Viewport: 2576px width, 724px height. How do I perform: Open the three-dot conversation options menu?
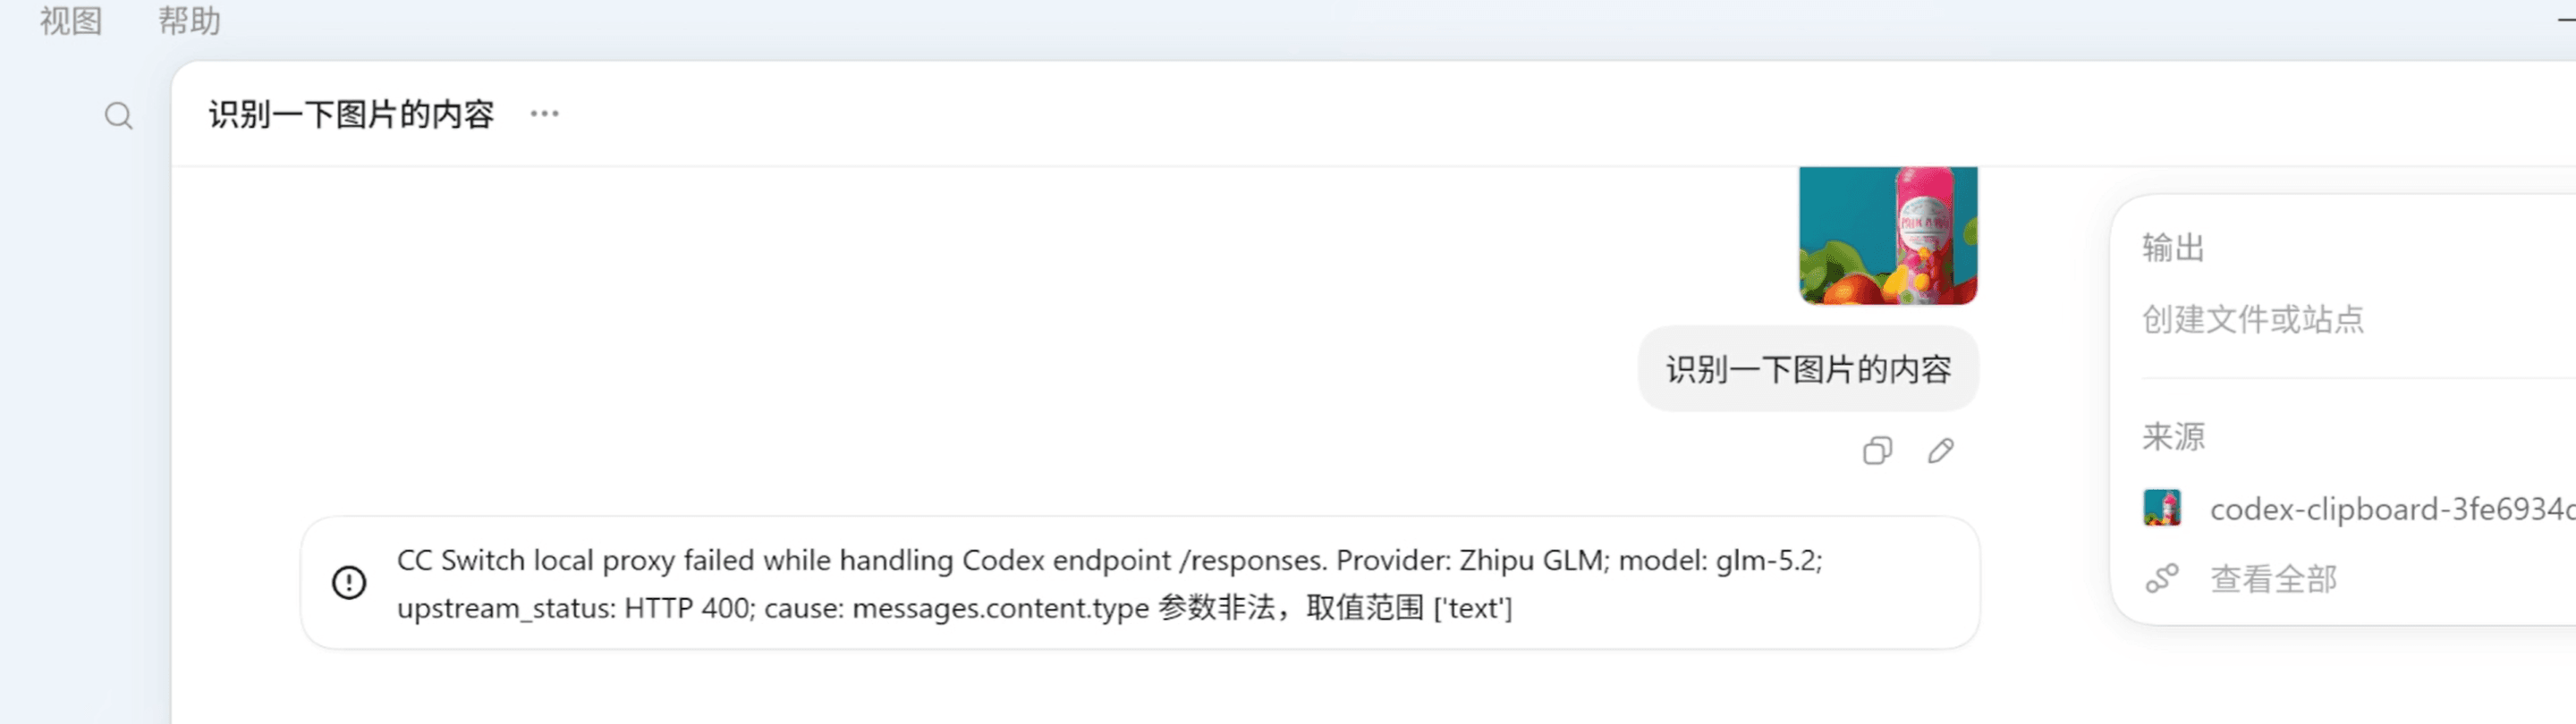pyautogui.click(x=545, y=114)
